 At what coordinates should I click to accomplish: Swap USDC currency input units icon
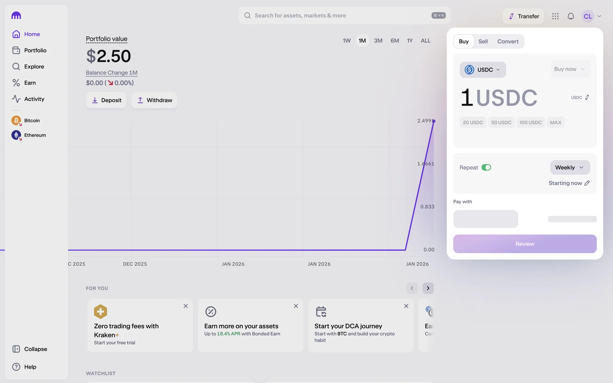[x=587, y=97]
